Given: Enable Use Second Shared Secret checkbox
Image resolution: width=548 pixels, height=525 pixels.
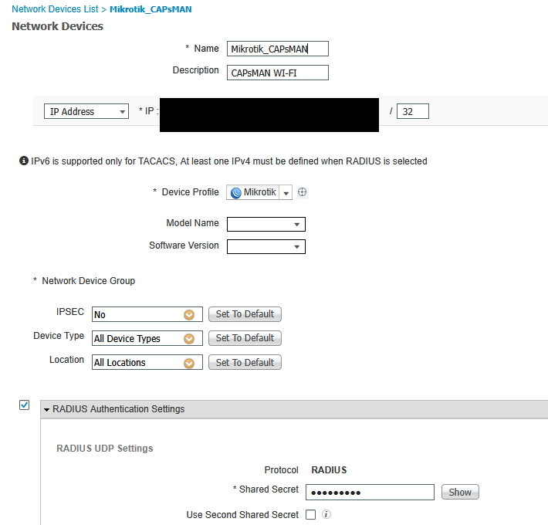Looking at the screenshot, I should point(310,514).
